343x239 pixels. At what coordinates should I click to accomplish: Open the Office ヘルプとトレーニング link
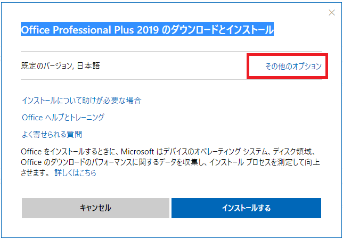pos(63,117)
